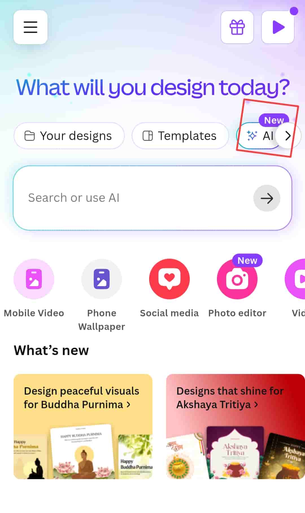This screenshot has width=305, height=513.
Task: Open the Buddha Purnima chevron link
Action: 128,405
